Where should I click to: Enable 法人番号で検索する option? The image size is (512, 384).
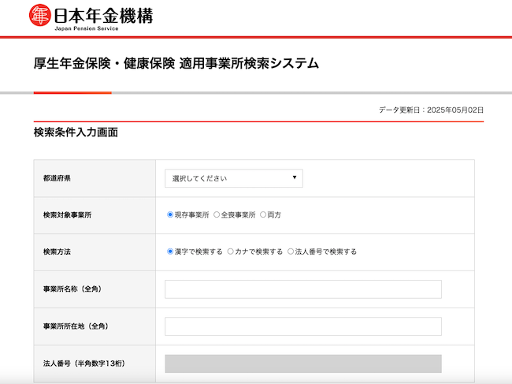point(290,252)
